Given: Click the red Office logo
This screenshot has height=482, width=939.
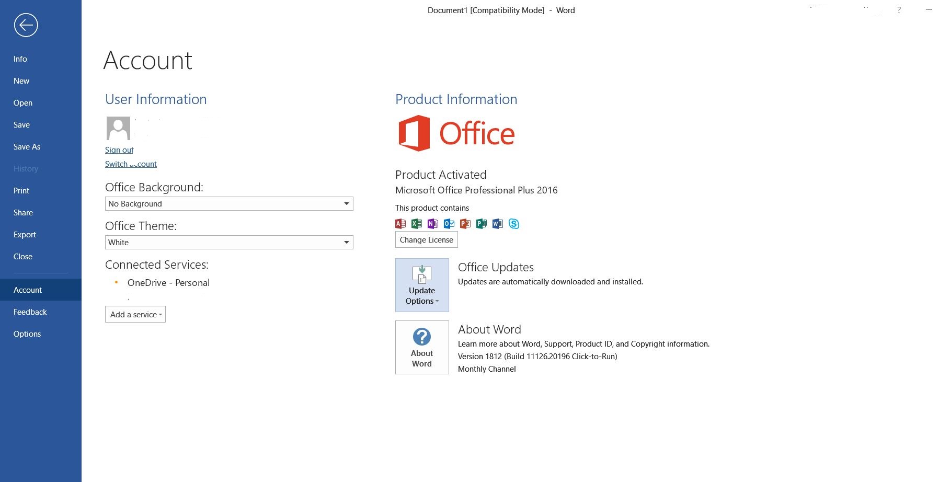Looking at the screenshot, I should pos(456,133).
